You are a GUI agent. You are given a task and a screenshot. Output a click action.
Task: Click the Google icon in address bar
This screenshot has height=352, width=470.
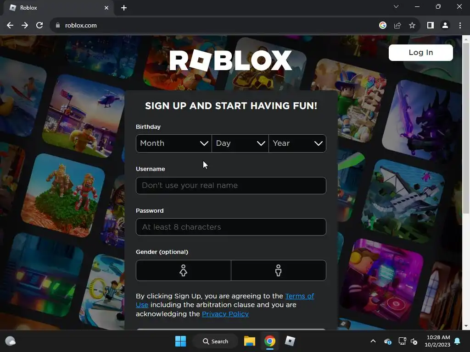tap(382, 26)
